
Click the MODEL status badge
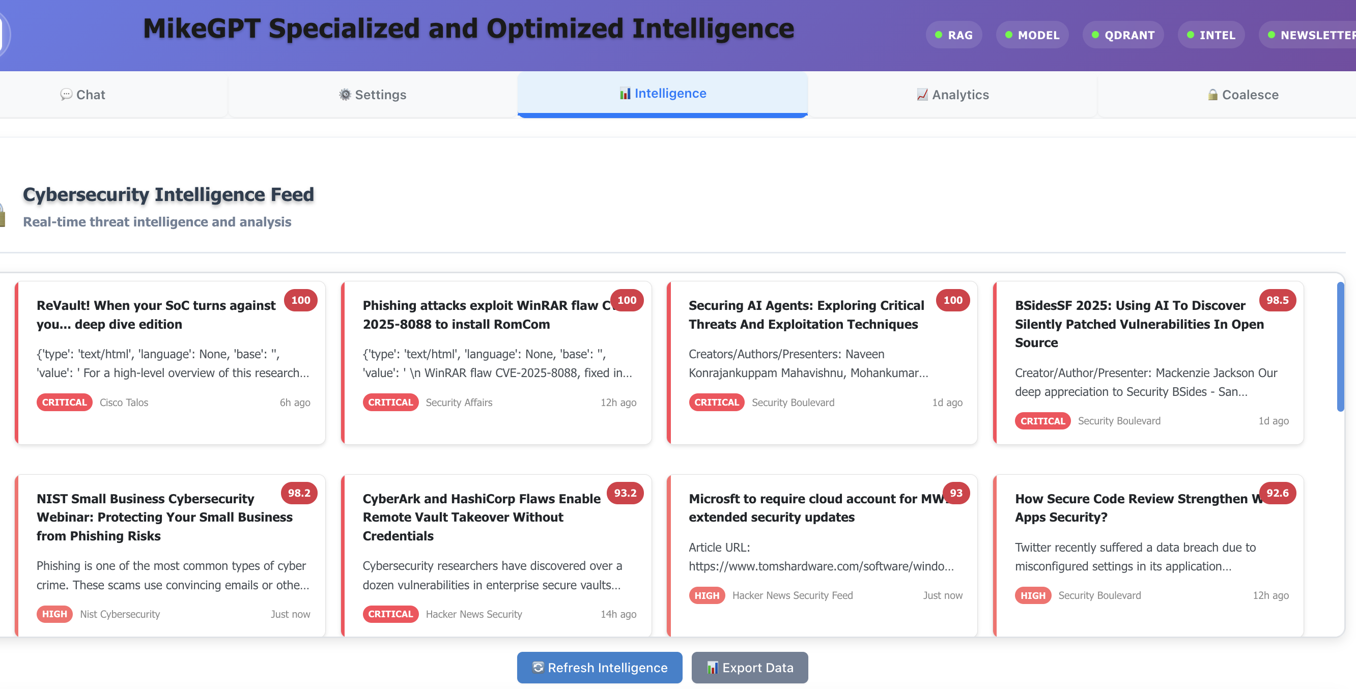1032,35
